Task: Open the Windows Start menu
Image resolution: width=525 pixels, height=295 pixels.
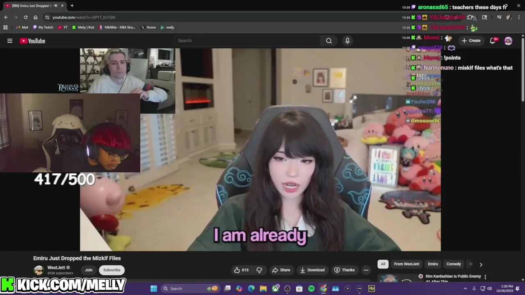Action: pos(153,288)
